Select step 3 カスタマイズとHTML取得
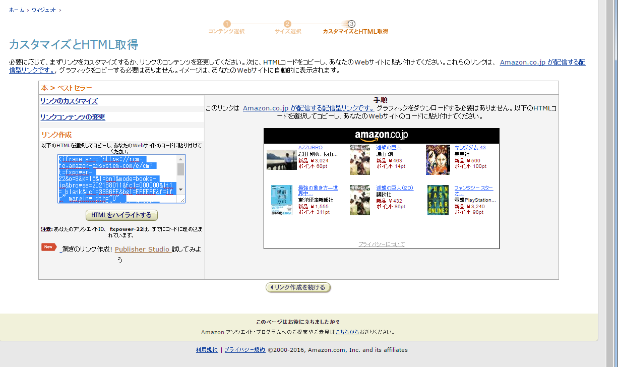The image size is (619, 367). tap(355, 28)
